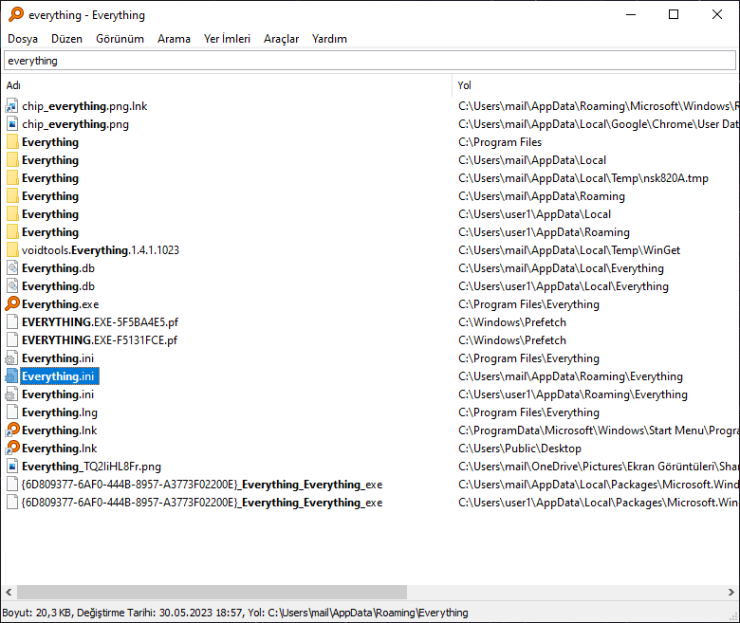Click the horizontal scrollbar thumb
The image size is (740, 623).
212,592
